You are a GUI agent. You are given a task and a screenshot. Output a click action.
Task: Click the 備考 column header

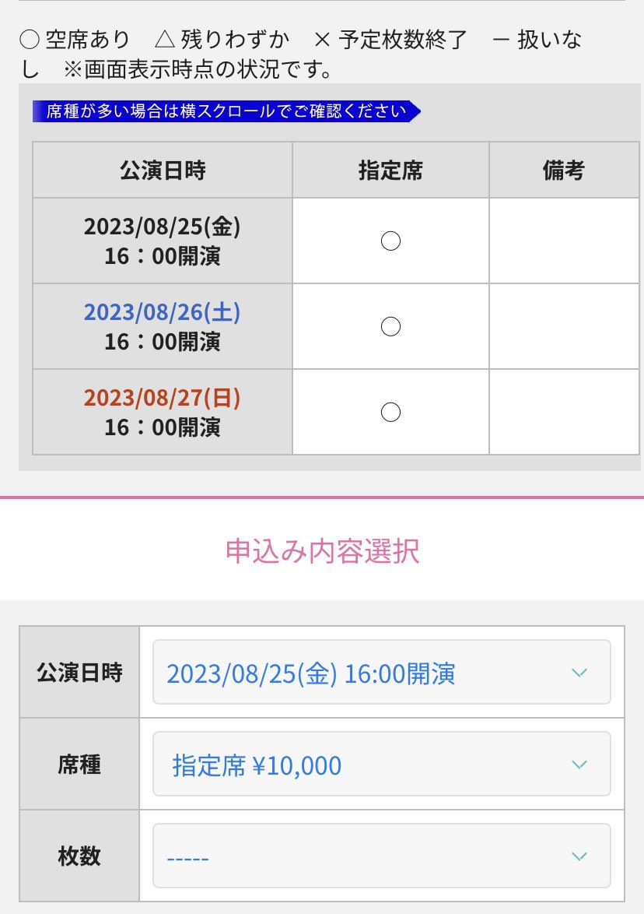tap(564, 170)
